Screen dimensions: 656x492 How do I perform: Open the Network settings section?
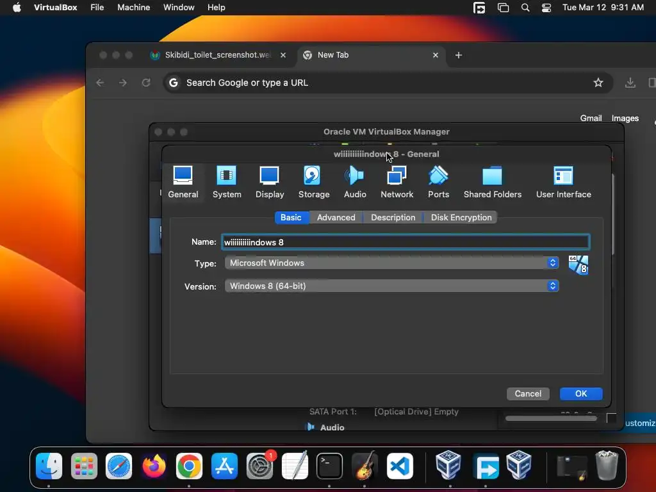click(397, 182)
